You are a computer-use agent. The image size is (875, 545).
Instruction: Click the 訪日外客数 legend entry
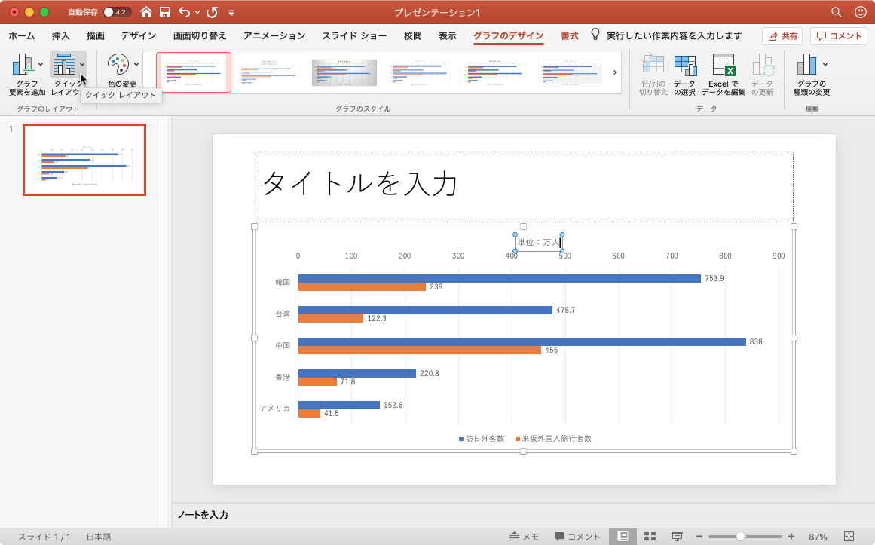click(482, 439)
